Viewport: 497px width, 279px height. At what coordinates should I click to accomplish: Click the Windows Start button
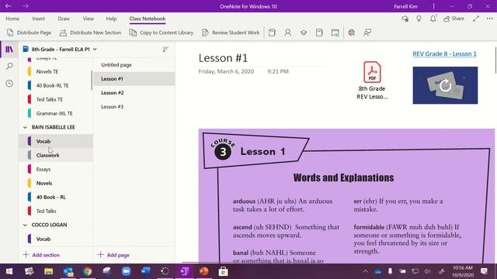point(9,271)
